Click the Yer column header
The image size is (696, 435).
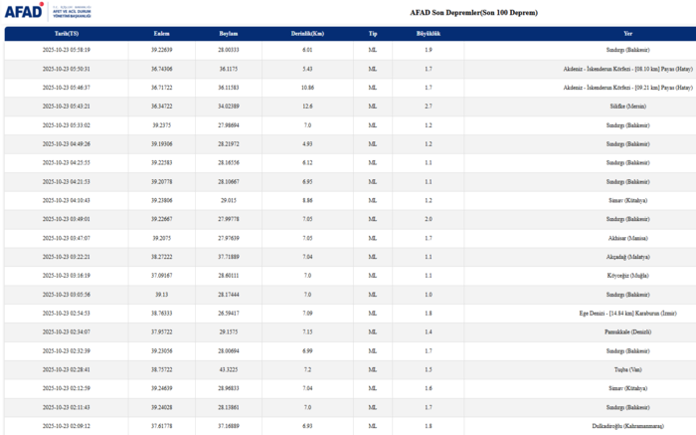(626, 33)
